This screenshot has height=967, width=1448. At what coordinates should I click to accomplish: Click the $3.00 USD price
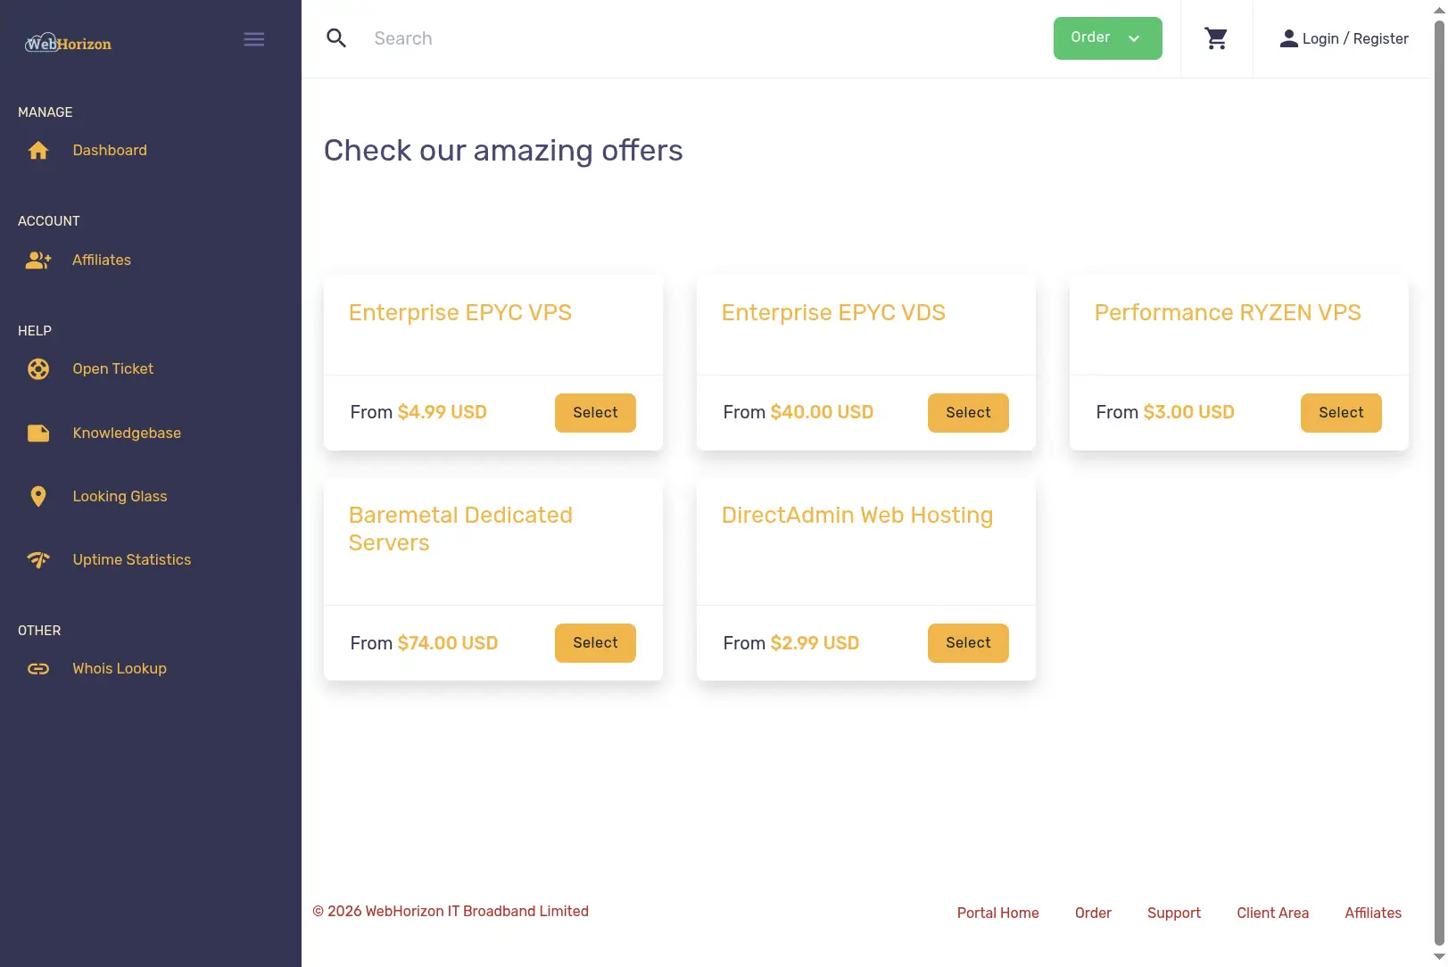[1189, 412]
